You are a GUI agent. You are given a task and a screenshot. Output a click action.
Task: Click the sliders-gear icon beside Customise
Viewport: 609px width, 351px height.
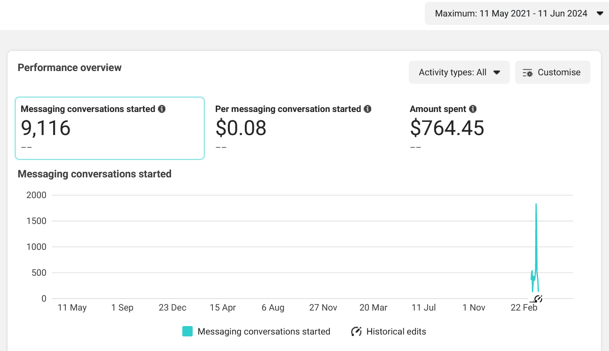tap(528, 73)
